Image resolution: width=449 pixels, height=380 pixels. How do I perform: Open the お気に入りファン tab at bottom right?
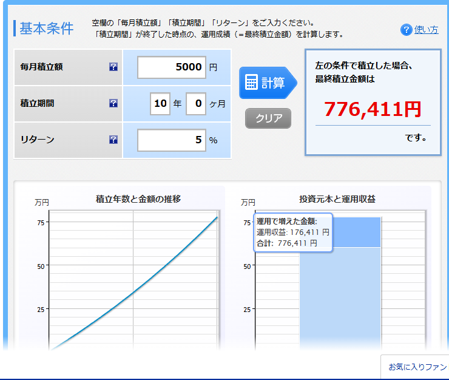tap(417, 367)
